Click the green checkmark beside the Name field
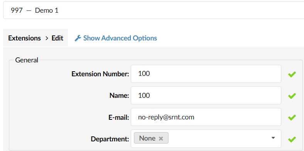 [x=292, y=96]
